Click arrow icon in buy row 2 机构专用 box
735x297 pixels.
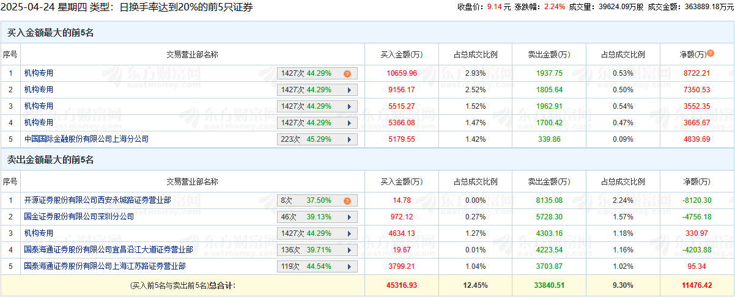pyautogui.click(x=349, y=90)
